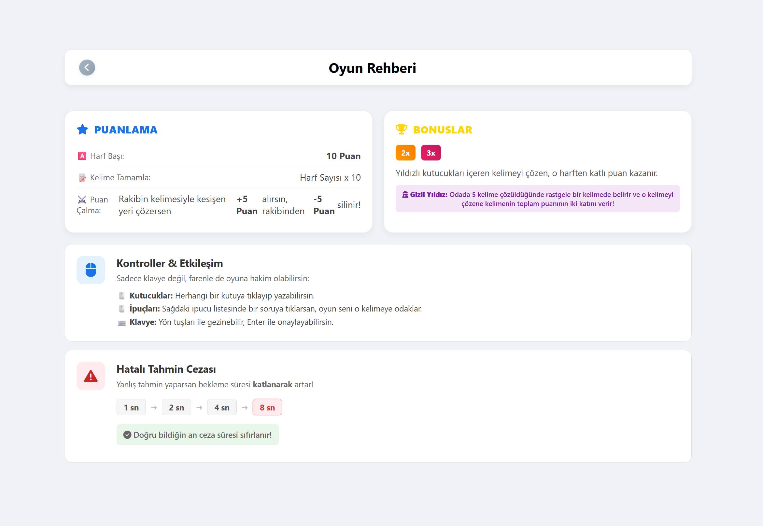Click the yellow trophy icon beside BONUSLAR
Screen dimensions: 763x526
point(401,129)
